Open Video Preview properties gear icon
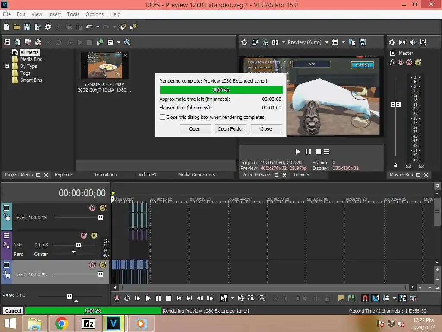Image resolution: width=442 pixels, height=332 pixels. [x=244, y=42]
